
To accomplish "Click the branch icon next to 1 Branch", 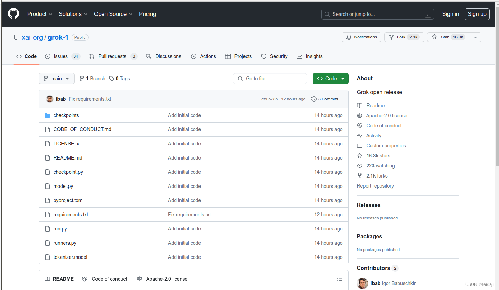I will pos(82,79).
